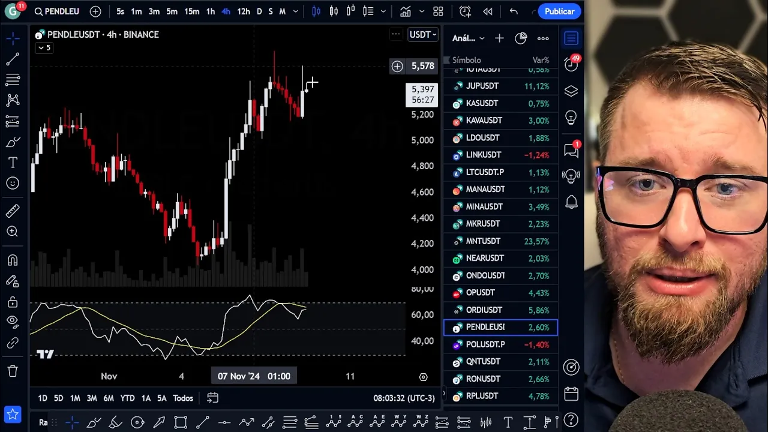This screenshot has width=768, height=432.
Task: Select the brush drawing tool in left toolbar
Action: click(13, 142)
